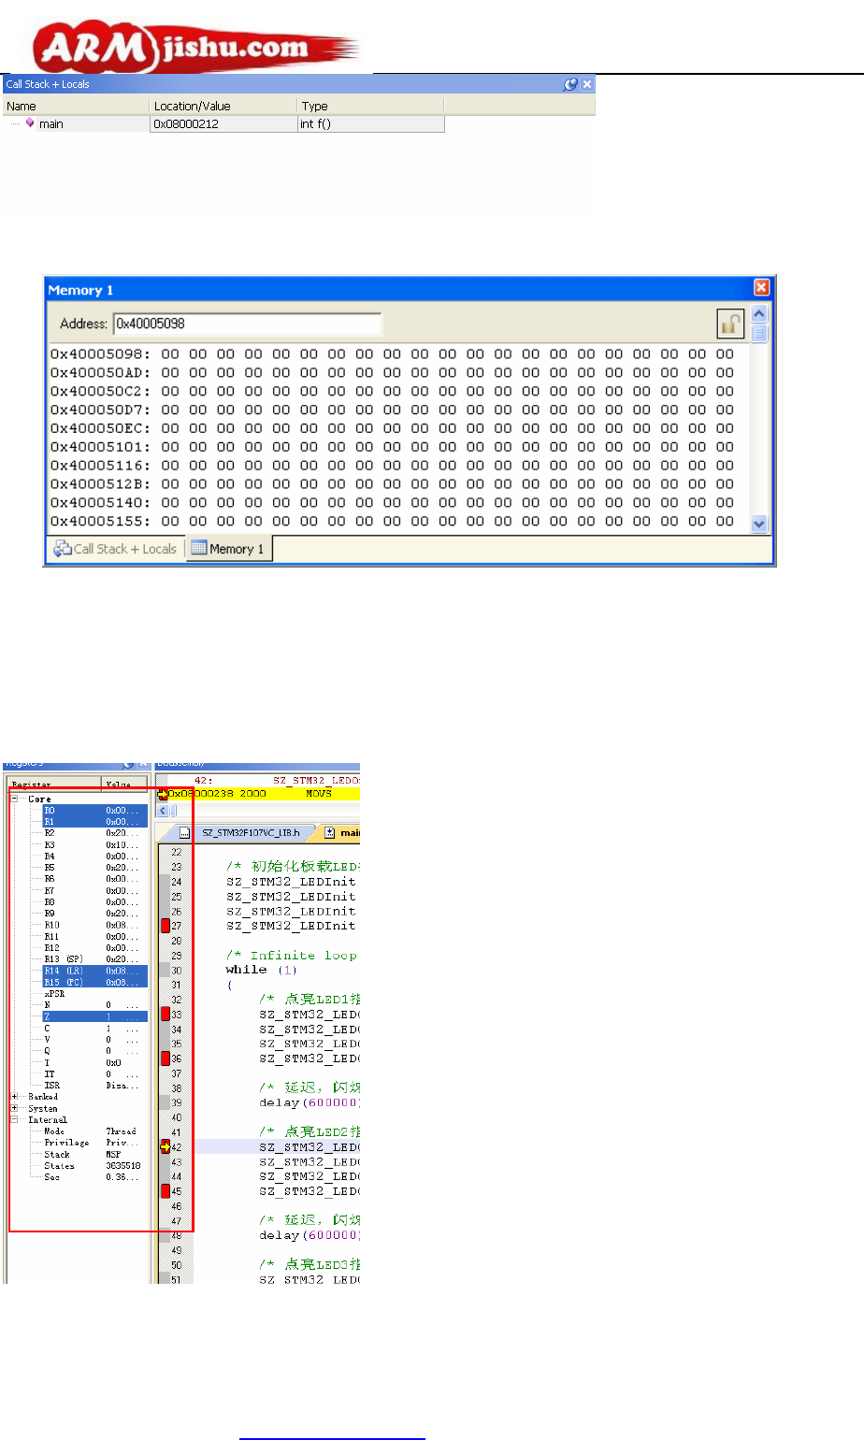This screenshot has width=864, height=1440.
Task: Select register R15 (PC)
Action: pos(94,982)
